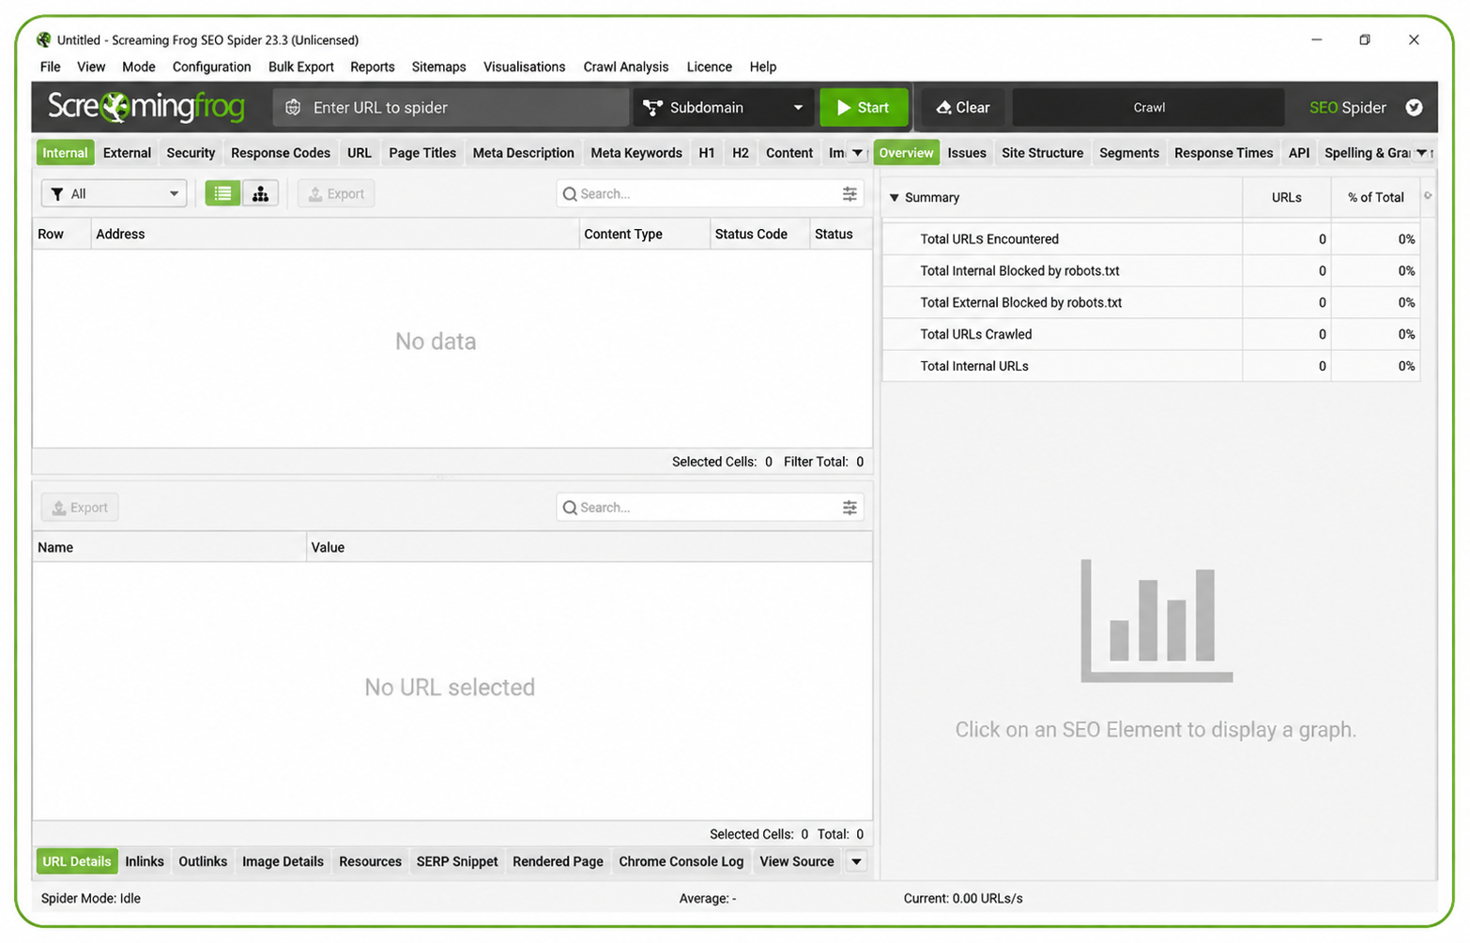Open lower search filter settings icon
Screen dimensions: 1470x943
pyautogui.click(x=850, y=507)
